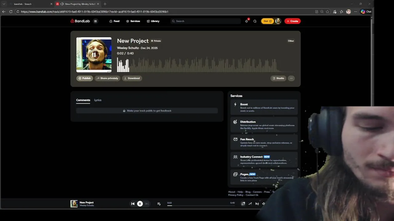Reload the page
The height and width of the screenshot is (221, 394).
[11, 12]
